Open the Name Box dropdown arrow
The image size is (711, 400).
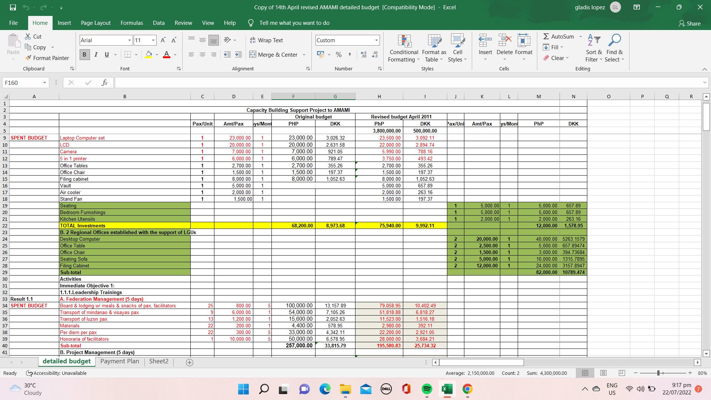pyautogui.click(x=44, y=83)
